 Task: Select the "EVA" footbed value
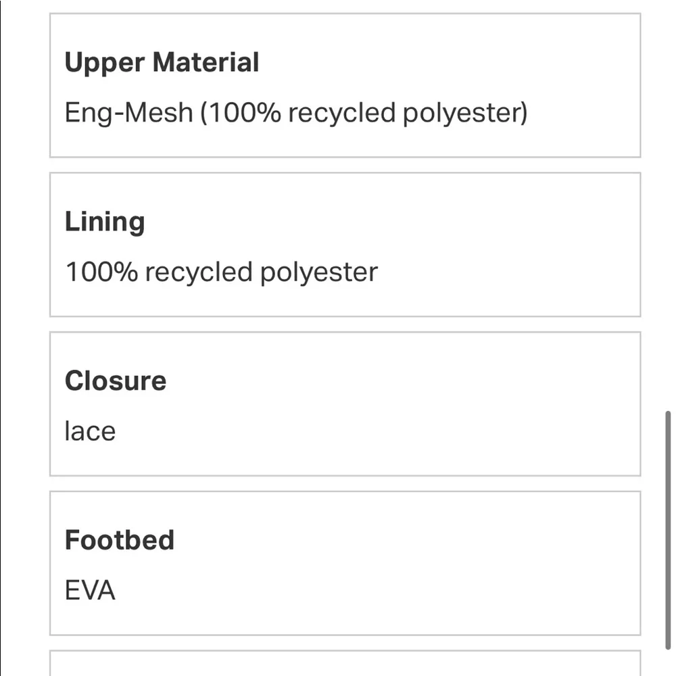coord(90,591)
